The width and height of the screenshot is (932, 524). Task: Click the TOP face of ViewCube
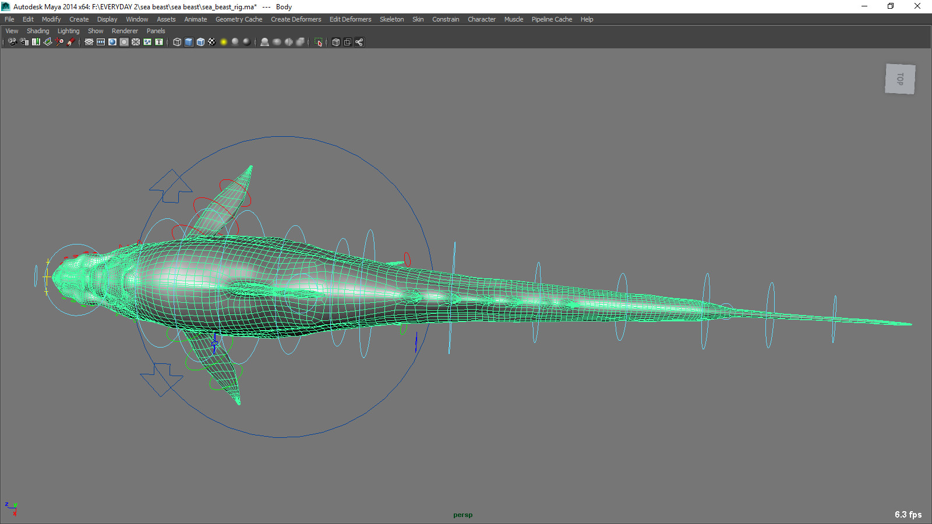tap(900, 79)
